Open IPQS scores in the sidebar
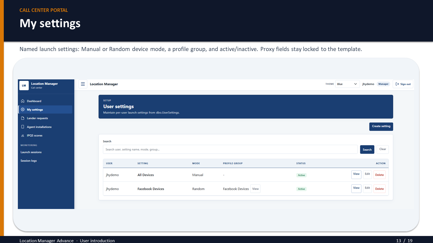The image size is (433, 243). (45, 136)
